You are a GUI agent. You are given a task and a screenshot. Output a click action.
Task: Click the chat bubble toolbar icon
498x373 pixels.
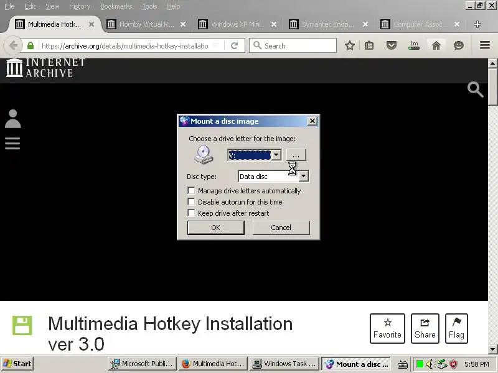[x=459, y=45]
